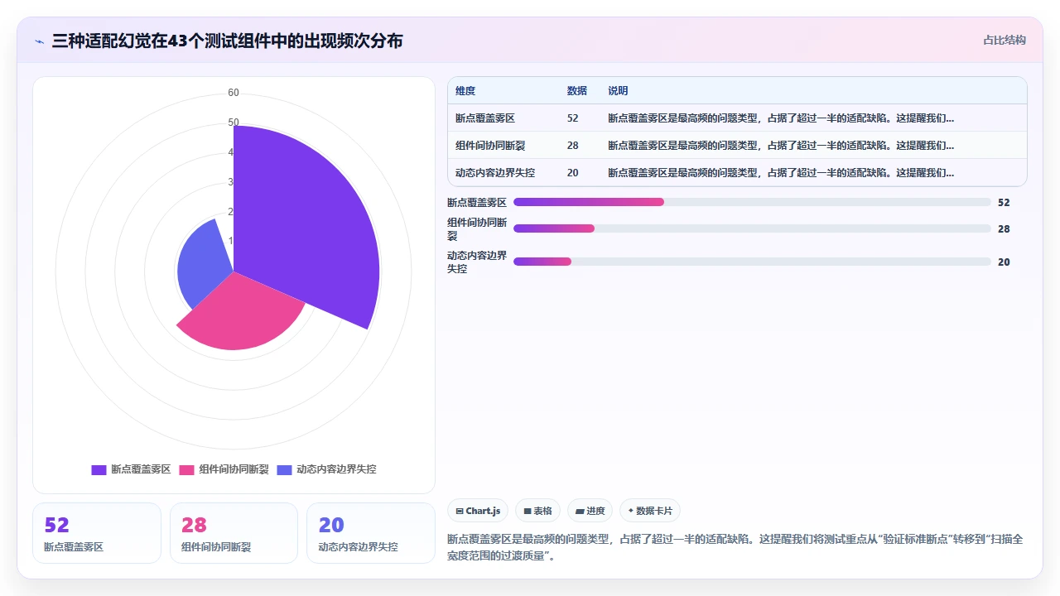Click the title icon before 三种适配幻觉
This screenshot has height=596, width=1060.
click(39, 41)
